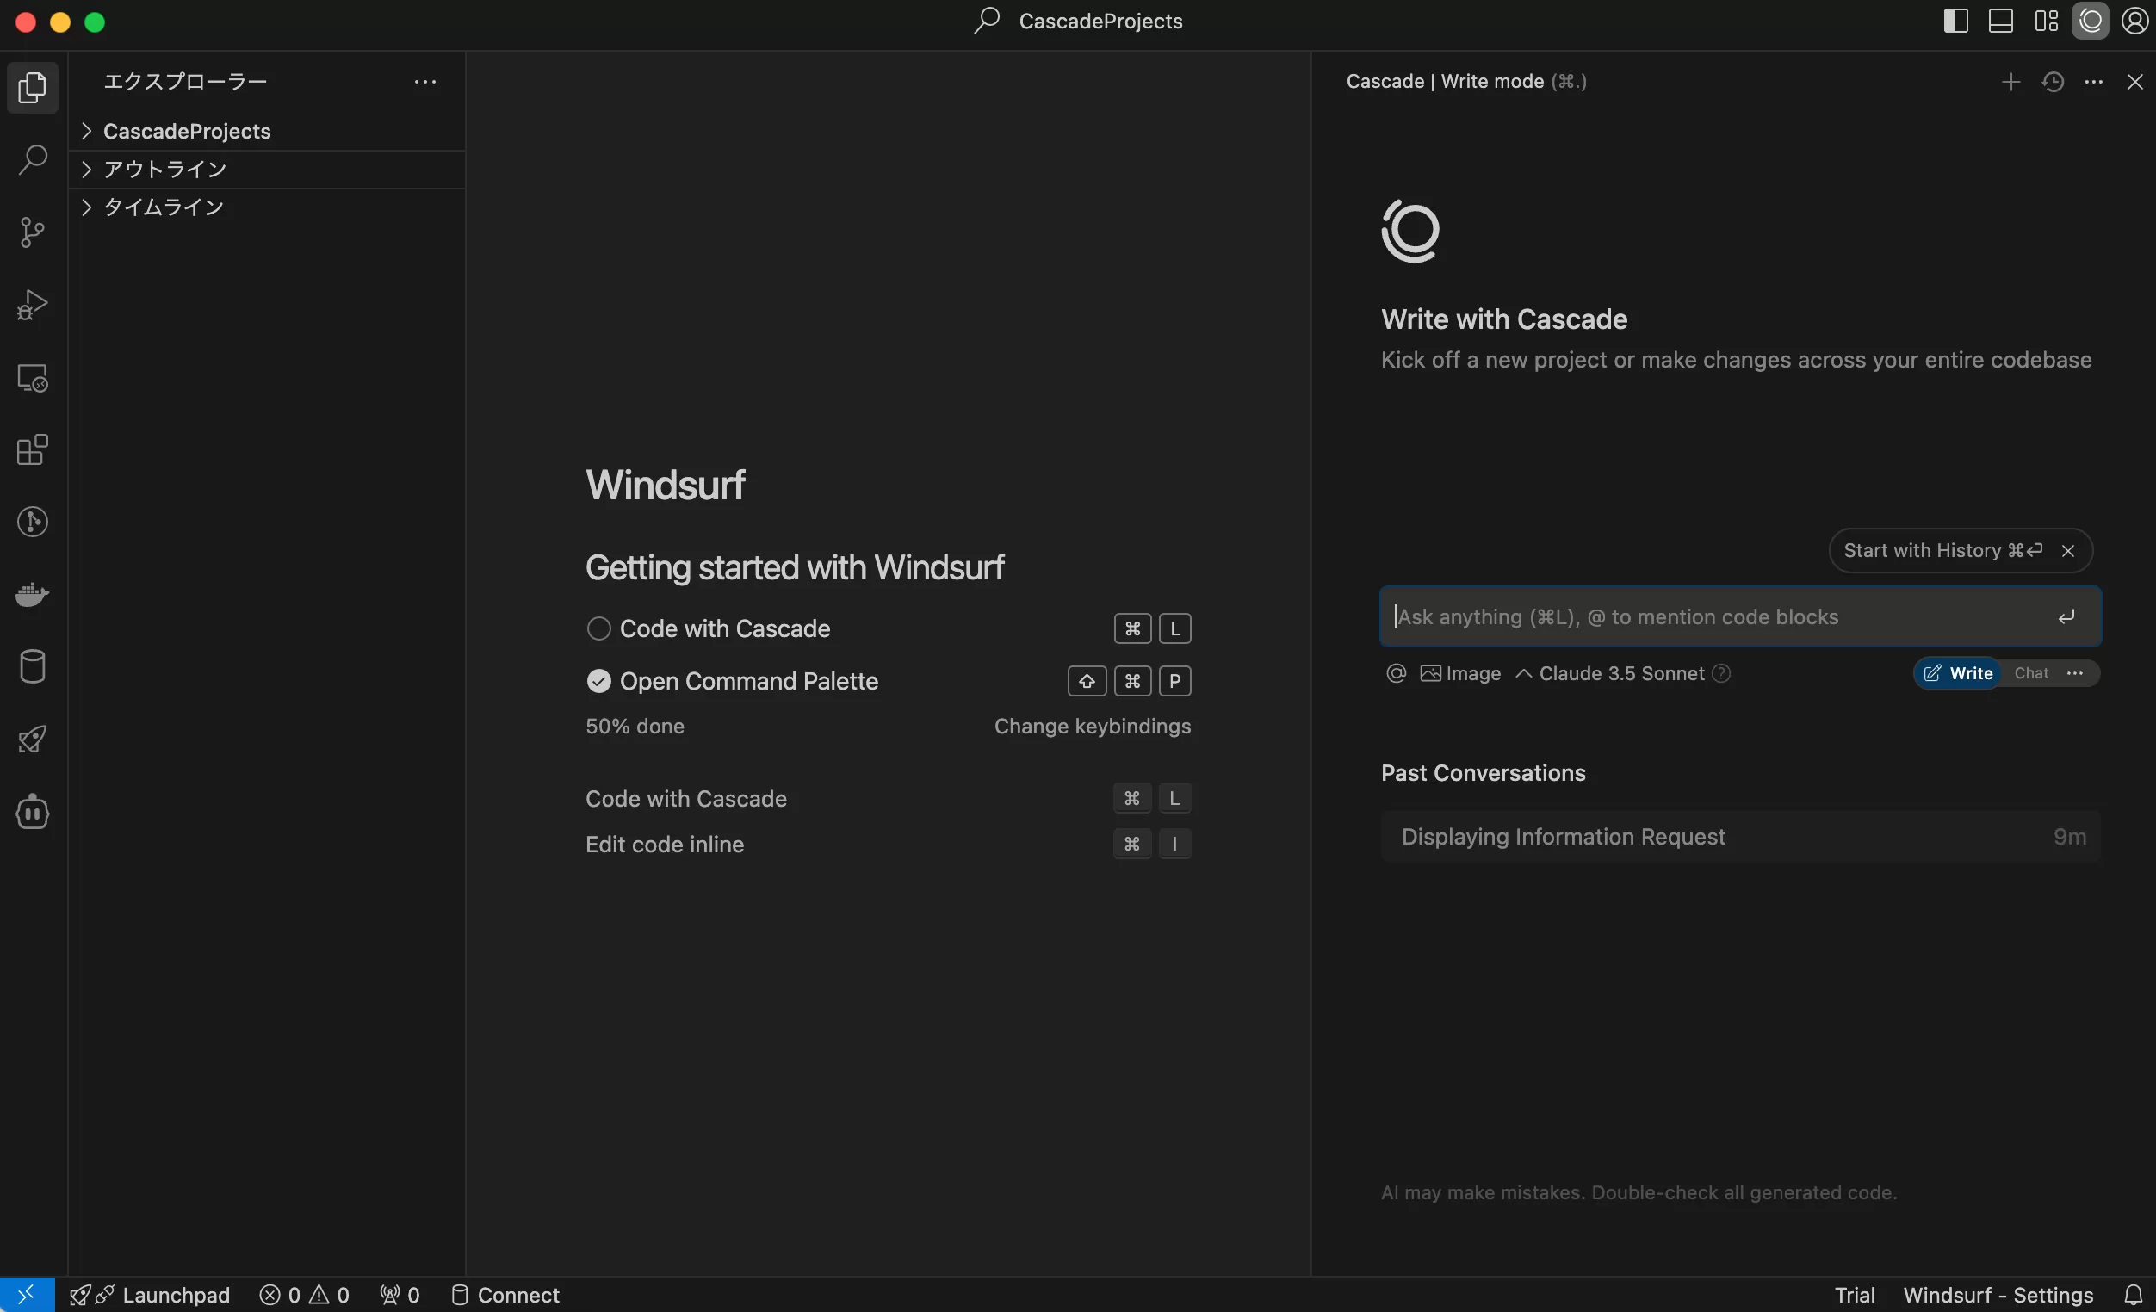Toggle the Open Command Palette checkmark

click(598, 680)
